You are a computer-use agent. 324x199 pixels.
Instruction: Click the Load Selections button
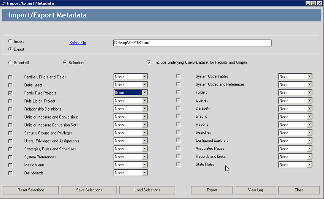pyautogui.click(x=147, y=190)
